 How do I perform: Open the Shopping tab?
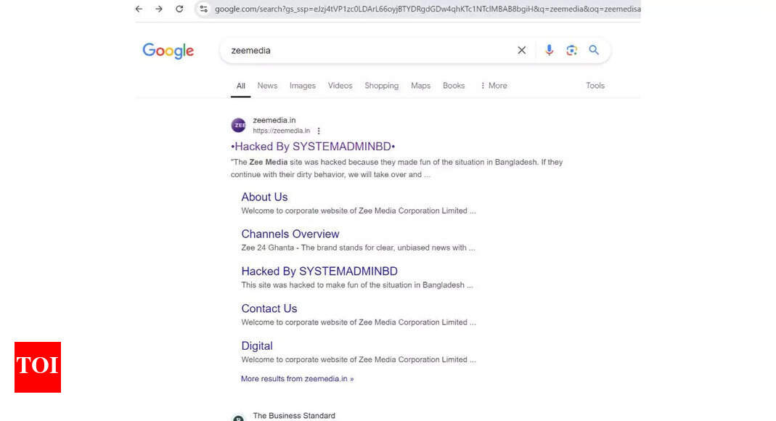(x=382, y=86)
